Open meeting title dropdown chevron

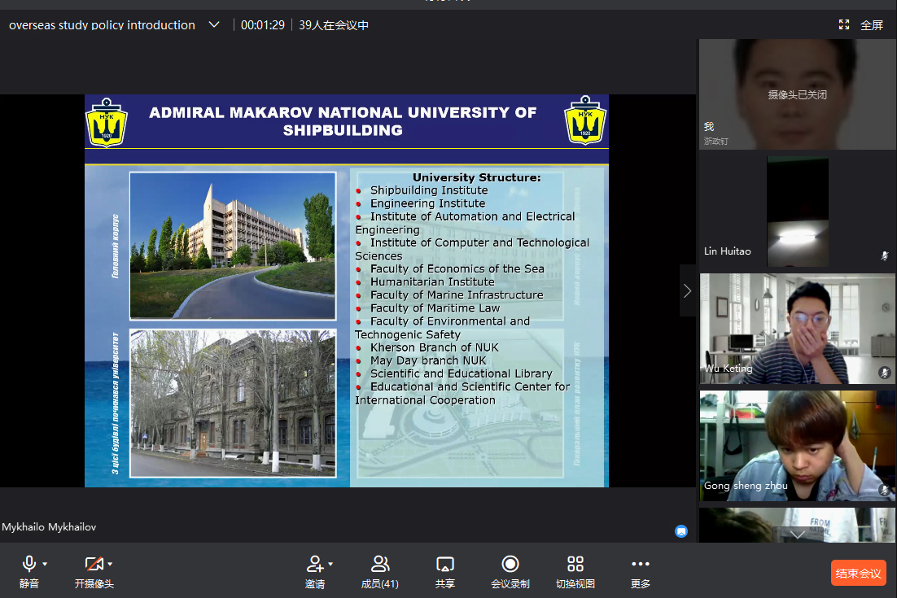pos(214,25)
